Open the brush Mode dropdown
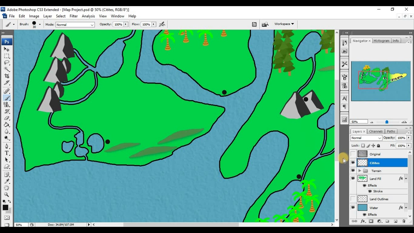Viewport: 414px width, 233px height. coord(75,25)
